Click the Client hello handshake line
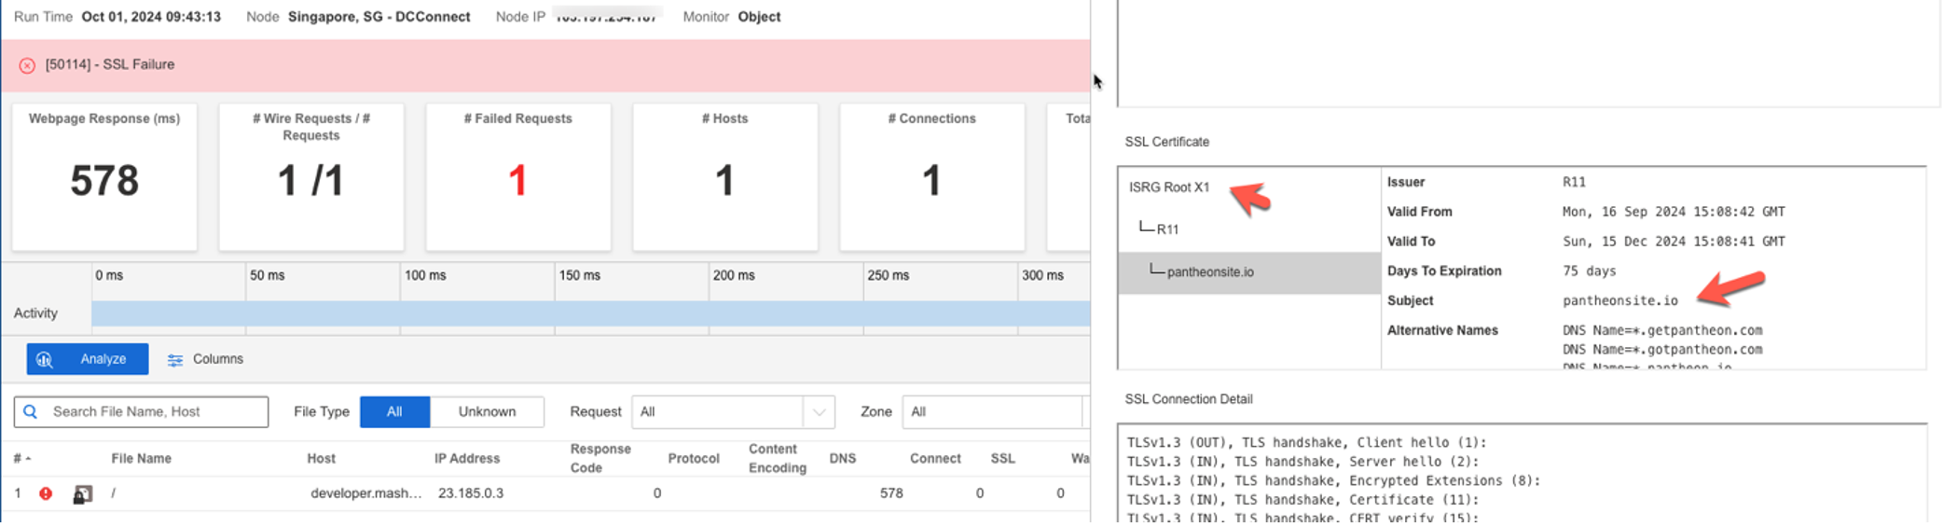 pos(1306,443)
